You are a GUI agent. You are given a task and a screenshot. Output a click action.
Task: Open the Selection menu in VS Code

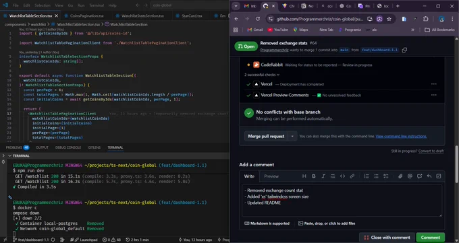point(43,5)
